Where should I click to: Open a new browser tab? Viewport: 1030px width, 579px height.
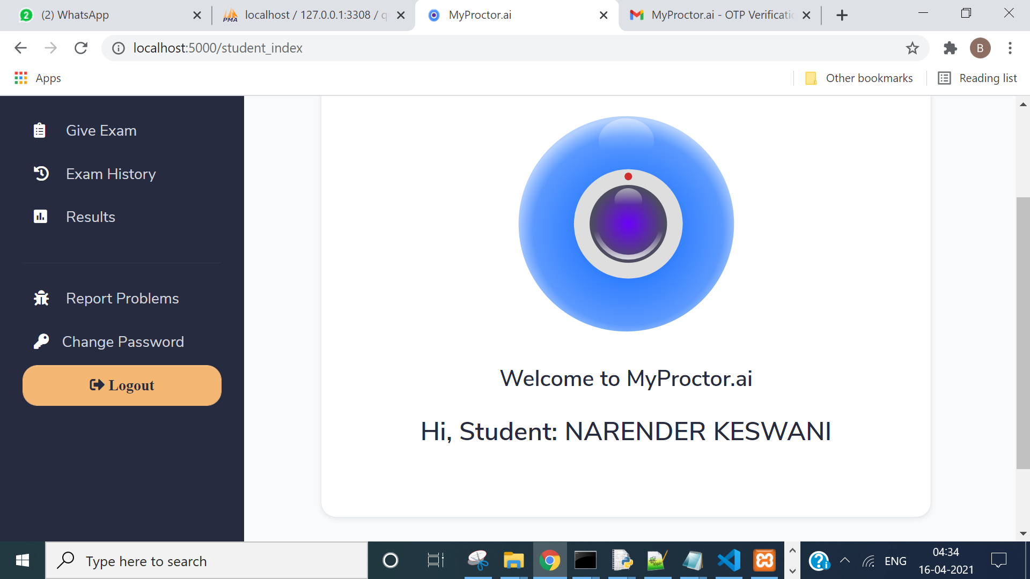pyautogui.click(x=842, y=16)
